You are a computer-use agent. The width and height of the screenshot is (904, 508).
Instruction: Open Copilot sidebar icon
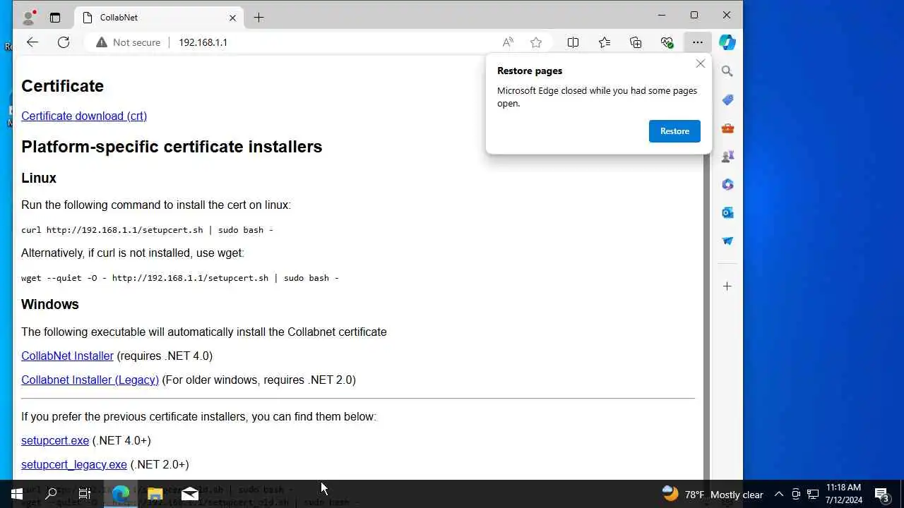pyautogui.click(x=727, y=42)
